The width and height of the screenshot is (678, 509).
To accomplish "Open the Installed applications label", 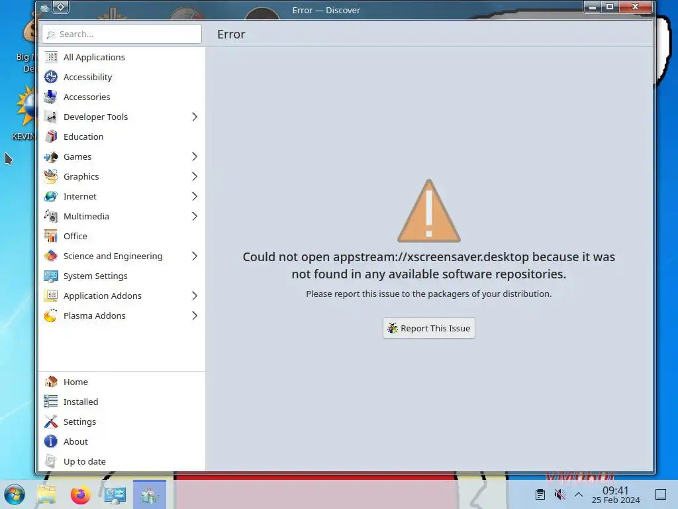I will coord(81,402).
